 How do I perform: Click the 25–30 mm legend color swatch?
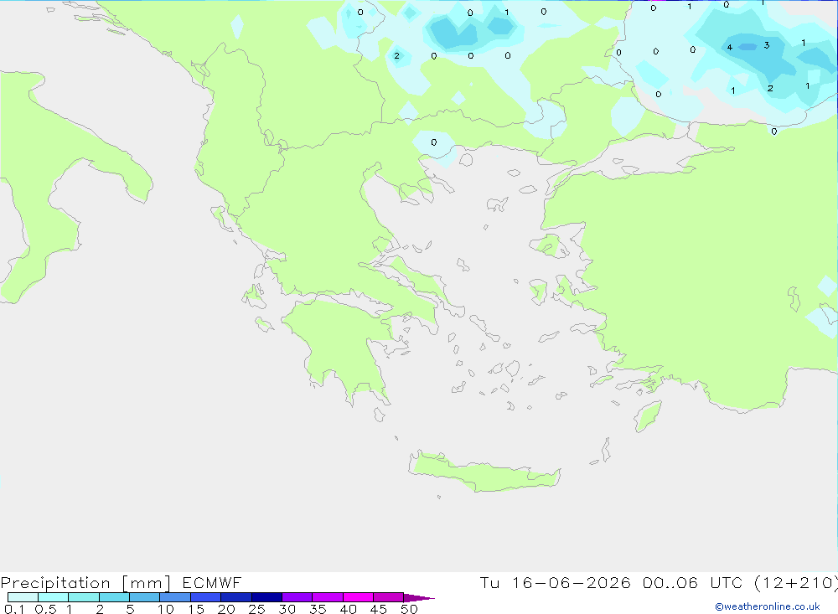point(266,597)
